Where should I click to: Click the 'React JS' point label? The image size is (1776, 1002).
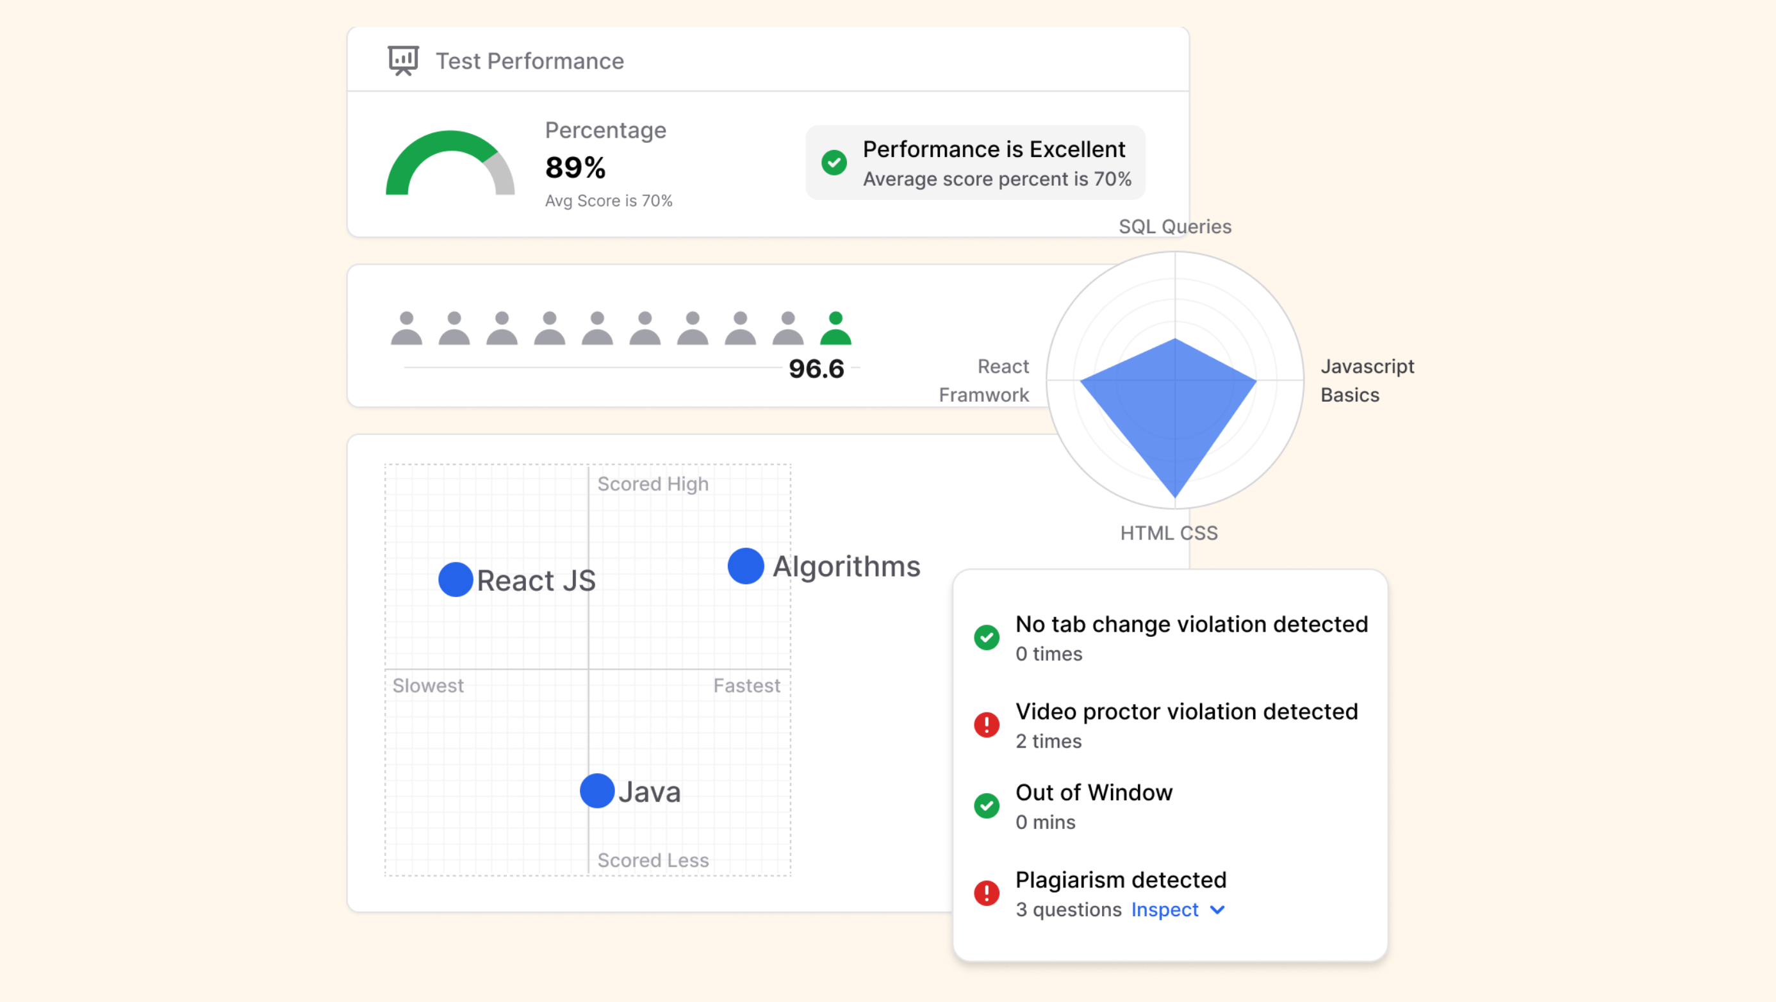(x=536, y=580)
